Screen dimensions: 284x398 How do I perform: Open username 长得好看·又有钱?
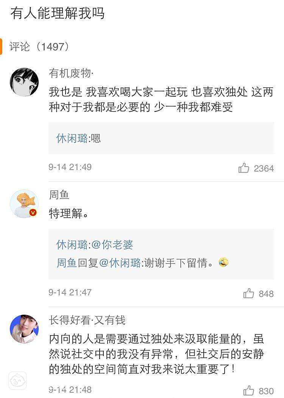pyautogui.click(x=87, y=320)
